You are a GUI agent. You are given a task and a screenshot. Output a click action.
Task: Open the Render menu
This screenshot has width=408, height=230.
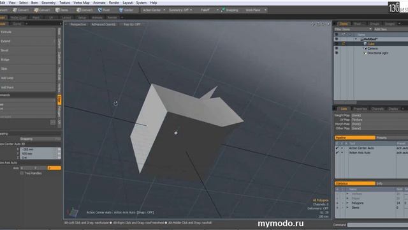point(114,3)
